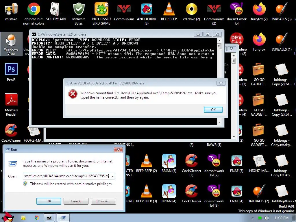Viewport: 296px width, 222px height.
Task: Show hidden tray icons arrow
Action: 253,218
